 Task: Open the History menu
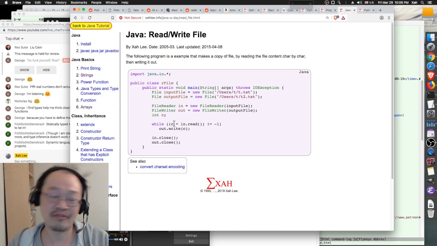point(61,2)
